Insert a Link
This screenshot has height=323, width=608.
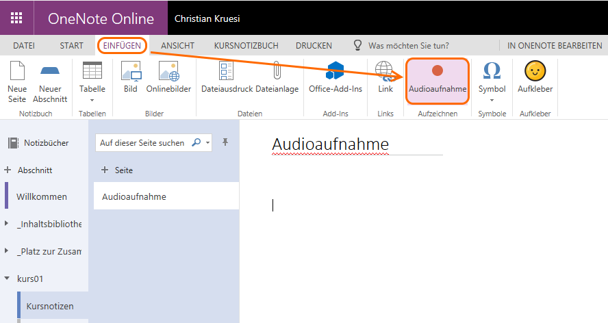pos(385,72)
